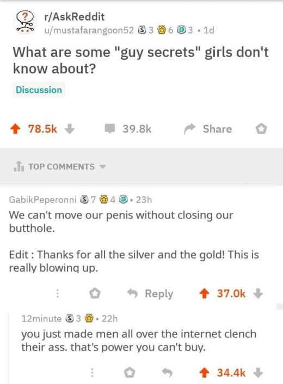The width and height of the screenshot is (283, 384).
Task: Click reply arrow on 12minute's comment
Action: point(167,373)
